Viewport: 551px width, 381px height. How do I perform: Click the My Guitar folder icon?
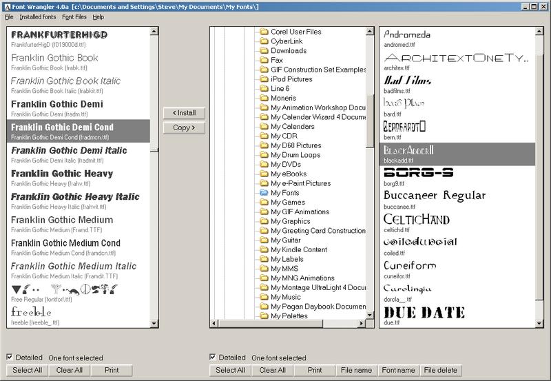[264, 240]
